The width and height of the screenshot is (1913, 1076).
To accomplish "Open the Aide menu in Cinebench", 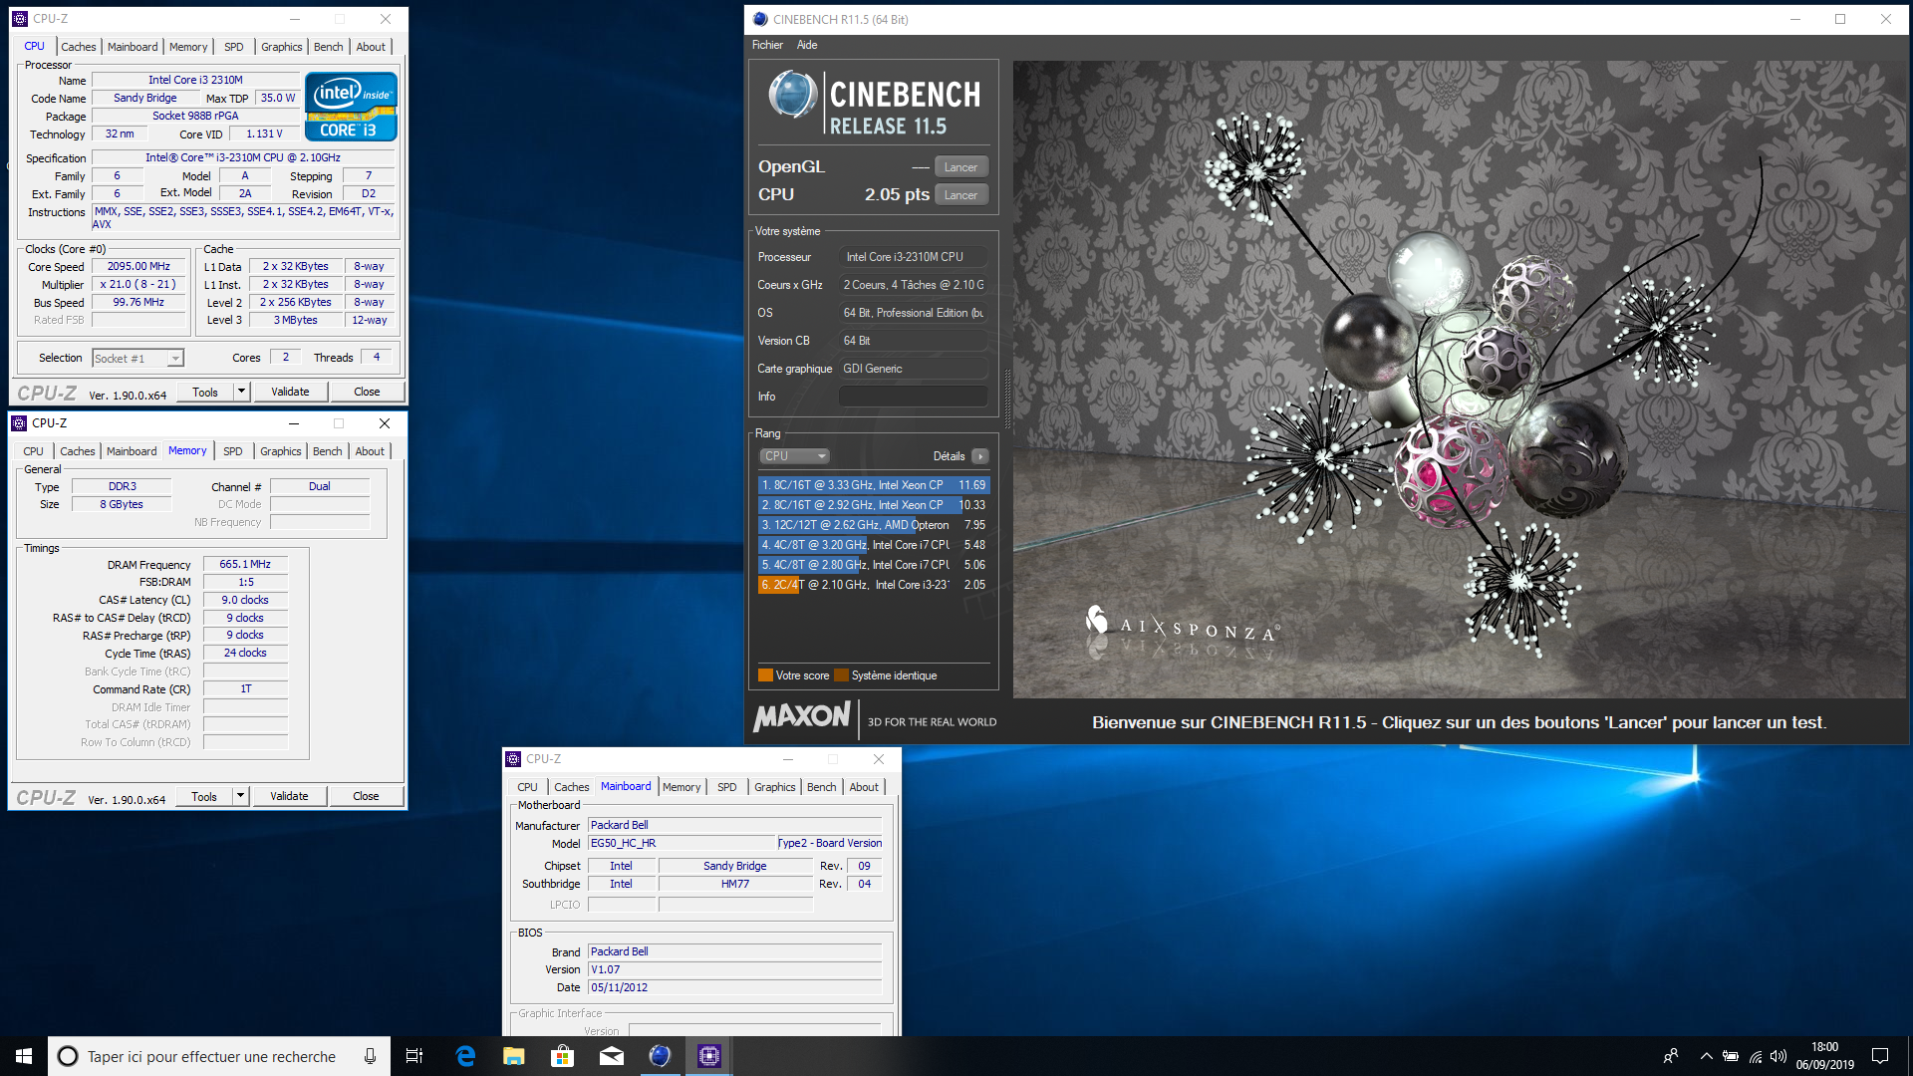I will pos(807,45).
